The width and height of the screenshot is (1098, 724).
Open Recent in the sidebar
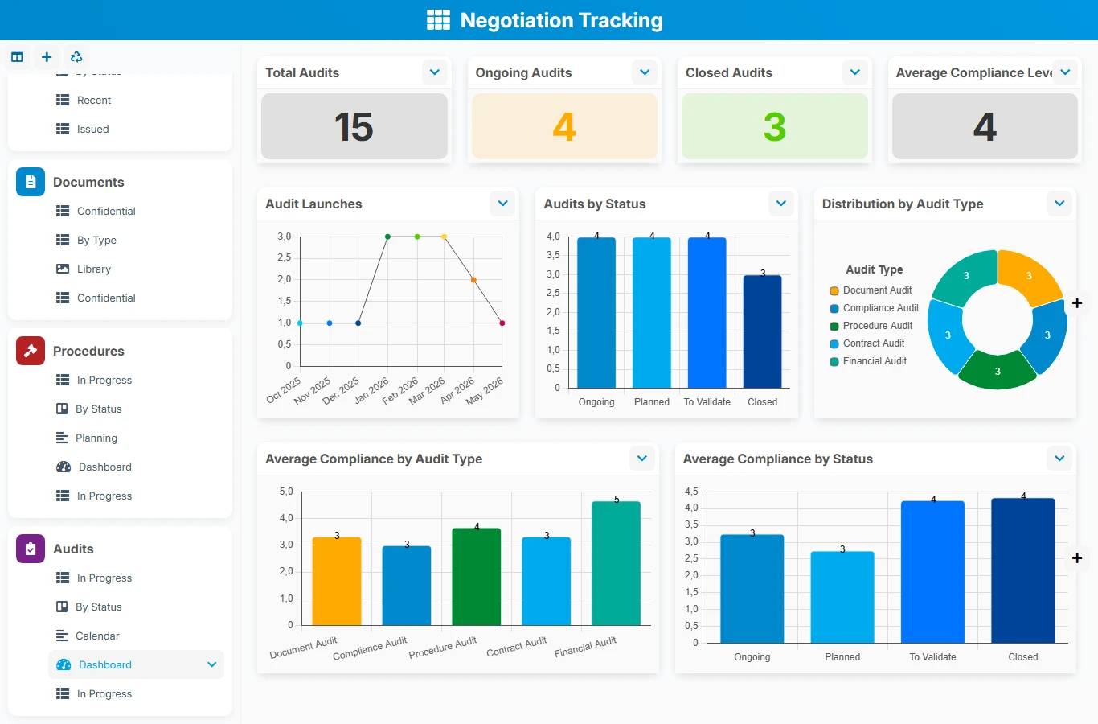94,100
